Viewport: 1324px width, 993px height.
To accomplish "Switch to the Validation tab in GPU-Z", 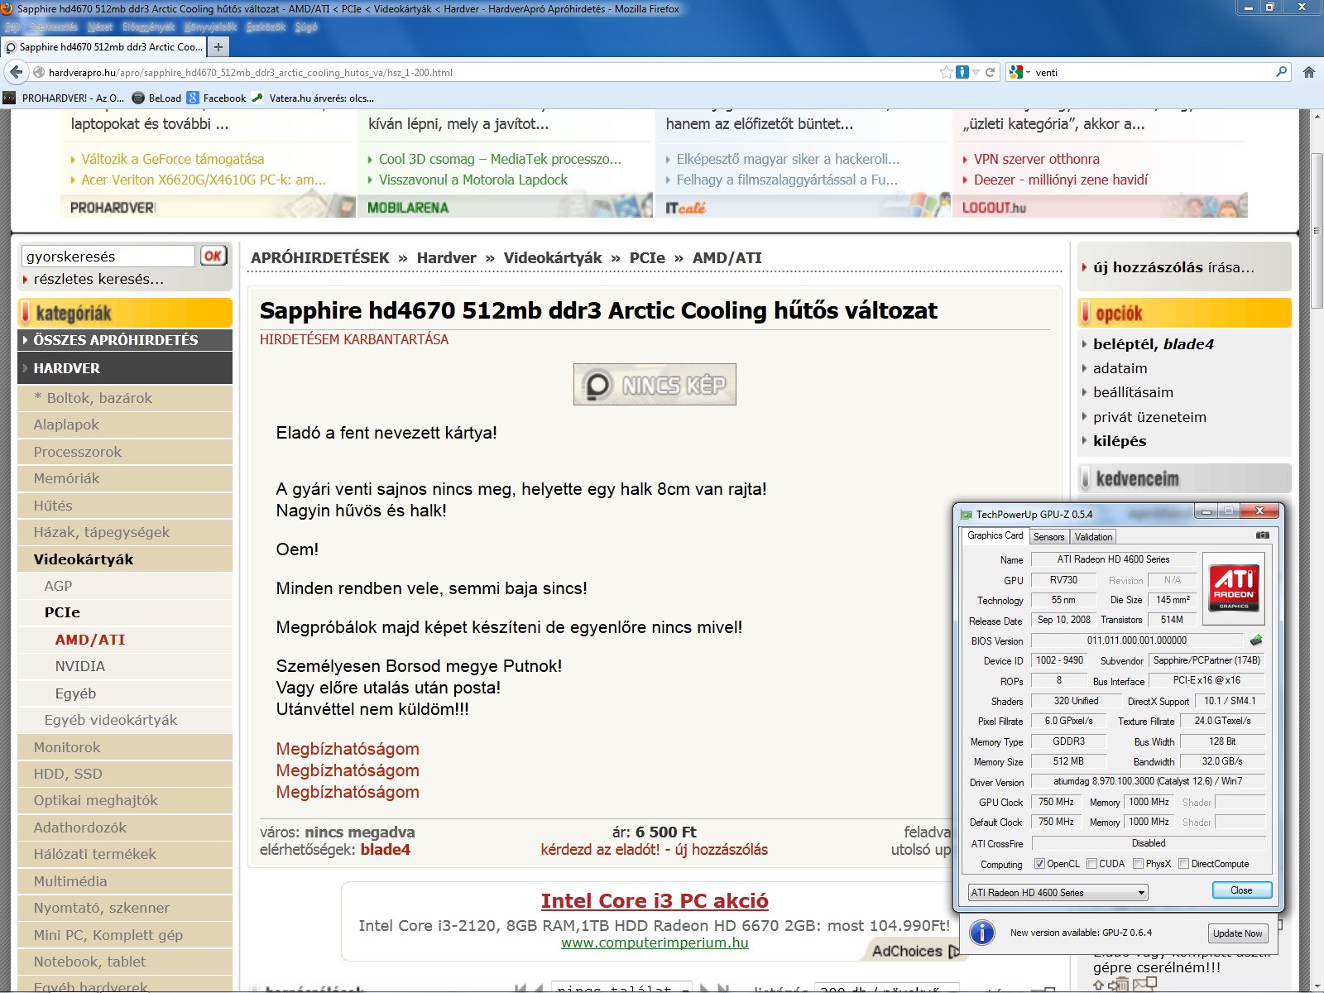I will point(1093,537).
